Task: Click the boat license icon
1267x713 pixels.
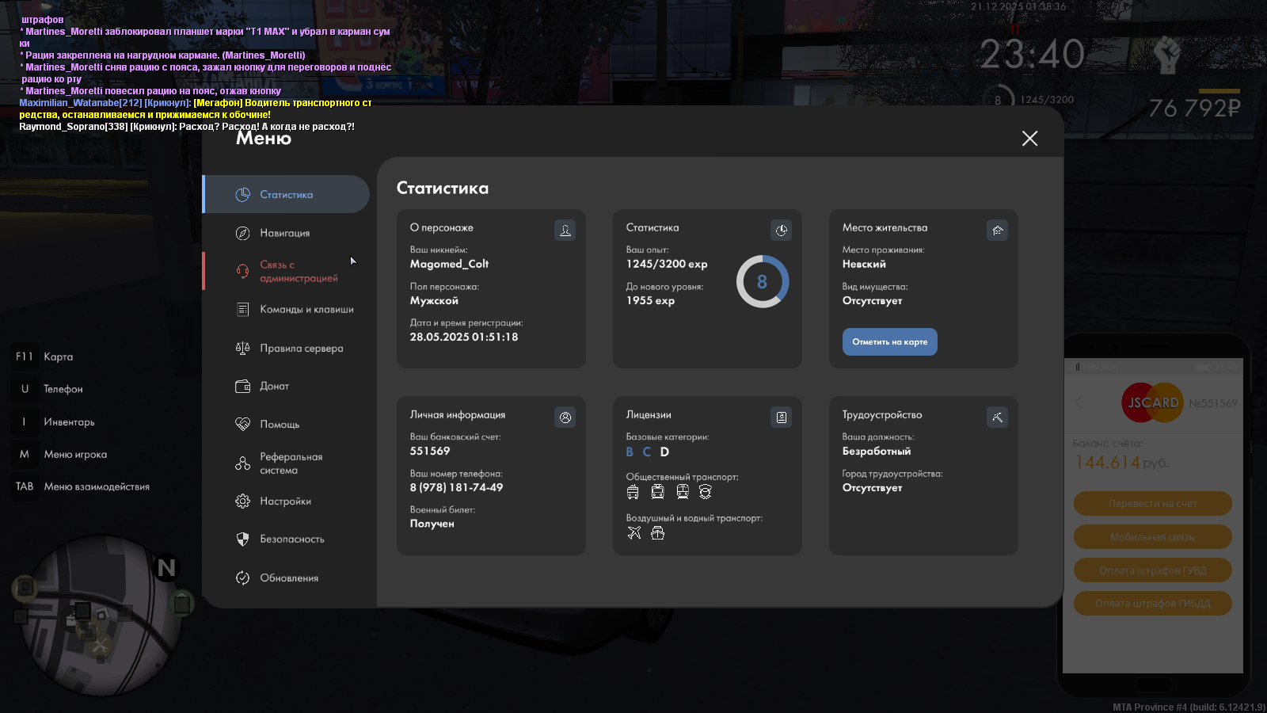Action: [x=657, y=533]
